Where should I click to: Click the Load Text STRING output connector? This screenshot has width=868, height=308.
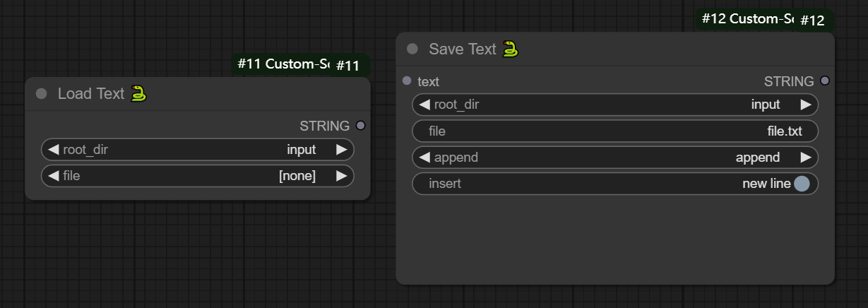[361, 126]
